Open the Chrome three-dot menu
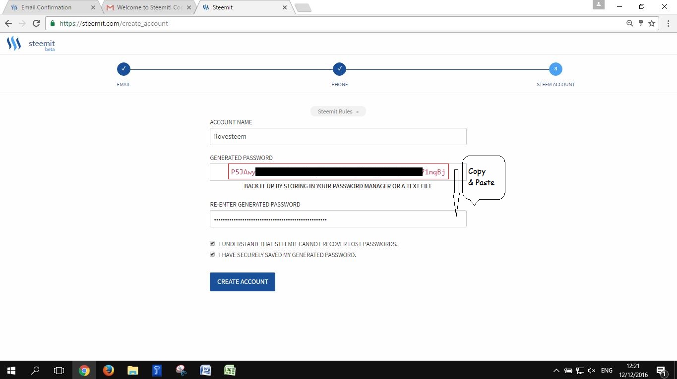 click(667, 23)
